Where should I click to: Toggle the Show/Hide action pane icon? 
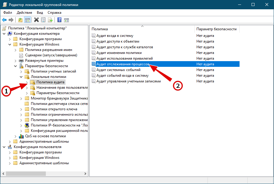[x=66, y=20]
